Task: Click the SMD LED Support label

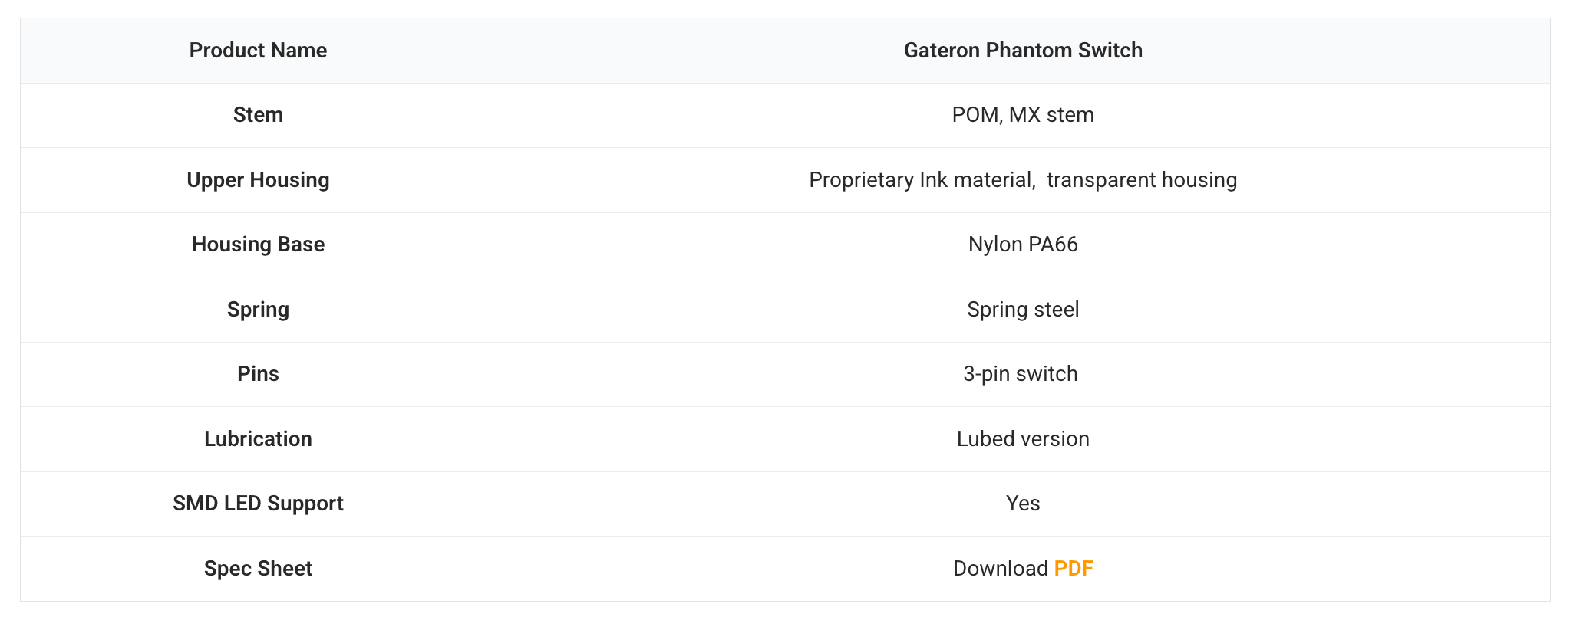Action: pyautogui.click(x=258, y=504)
